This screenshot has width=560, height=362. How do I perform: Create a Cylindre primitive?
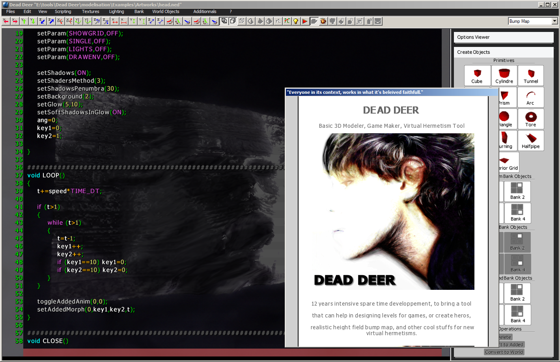(504, 75)
